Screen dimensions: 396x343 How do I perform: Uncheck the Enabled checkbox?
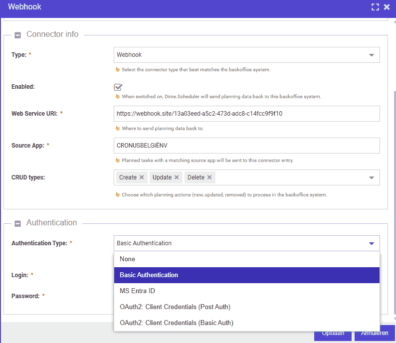click(x=118, y=87)
